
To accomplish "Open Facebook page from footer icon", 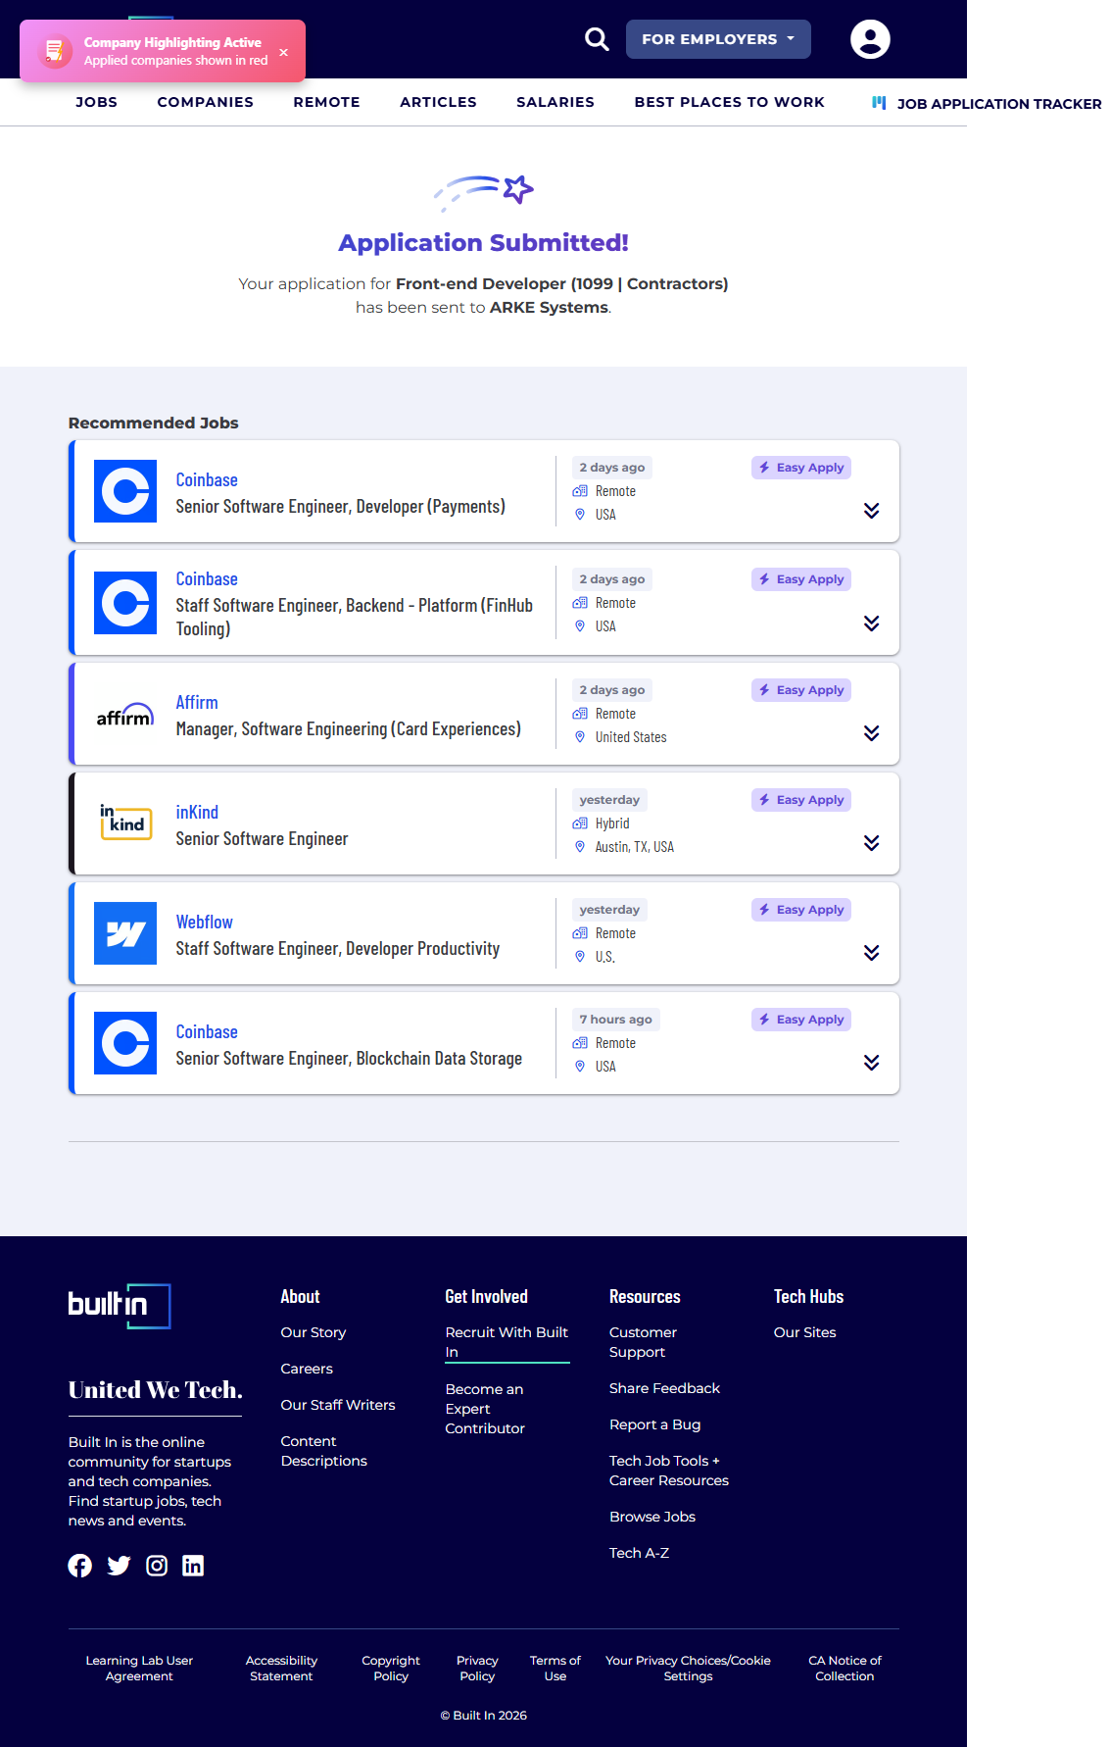I will [80, 1566].
